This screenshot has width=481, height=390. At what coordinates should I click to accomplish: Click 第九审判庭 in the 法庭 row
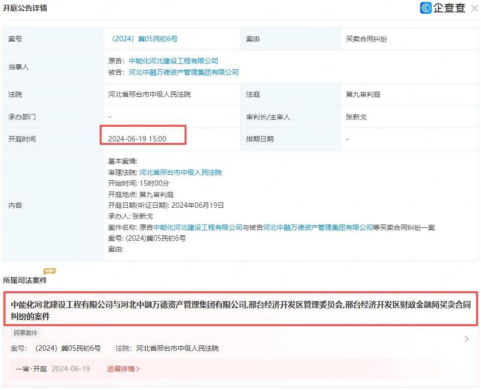363,94
